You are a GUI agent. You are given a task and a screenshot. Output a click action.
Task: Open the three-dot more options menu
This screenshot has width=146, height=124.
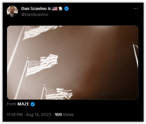(x=136, y=9)
